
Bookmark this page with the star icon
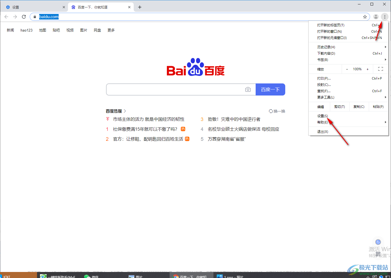365,17
